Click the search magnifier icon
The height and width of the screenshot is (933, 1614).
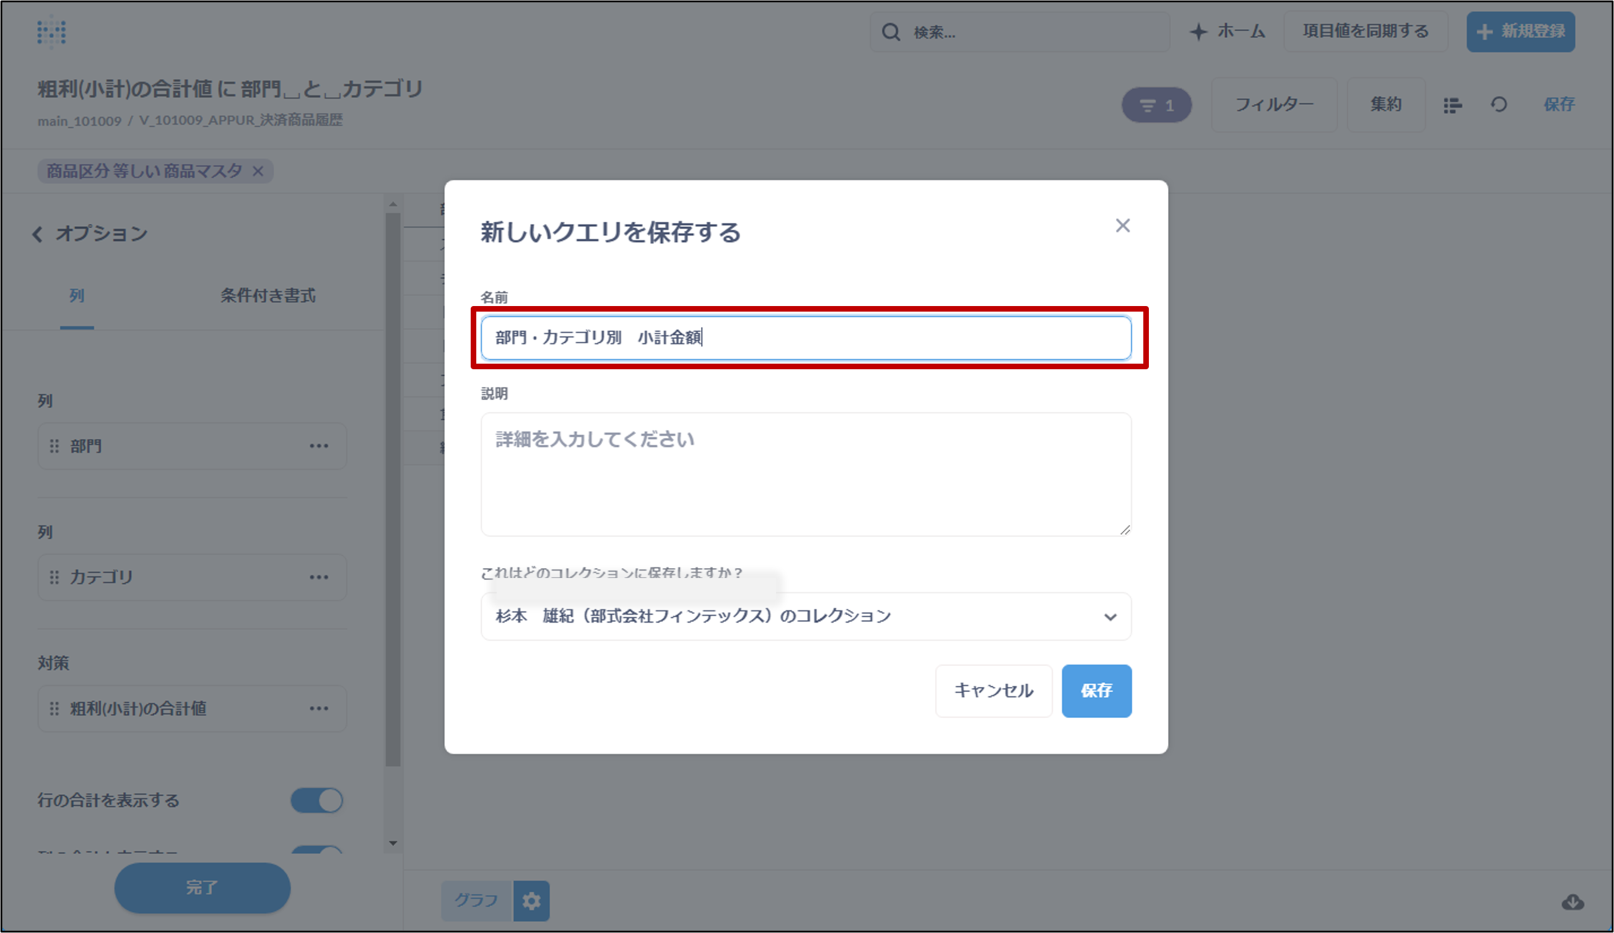[891, 32]
